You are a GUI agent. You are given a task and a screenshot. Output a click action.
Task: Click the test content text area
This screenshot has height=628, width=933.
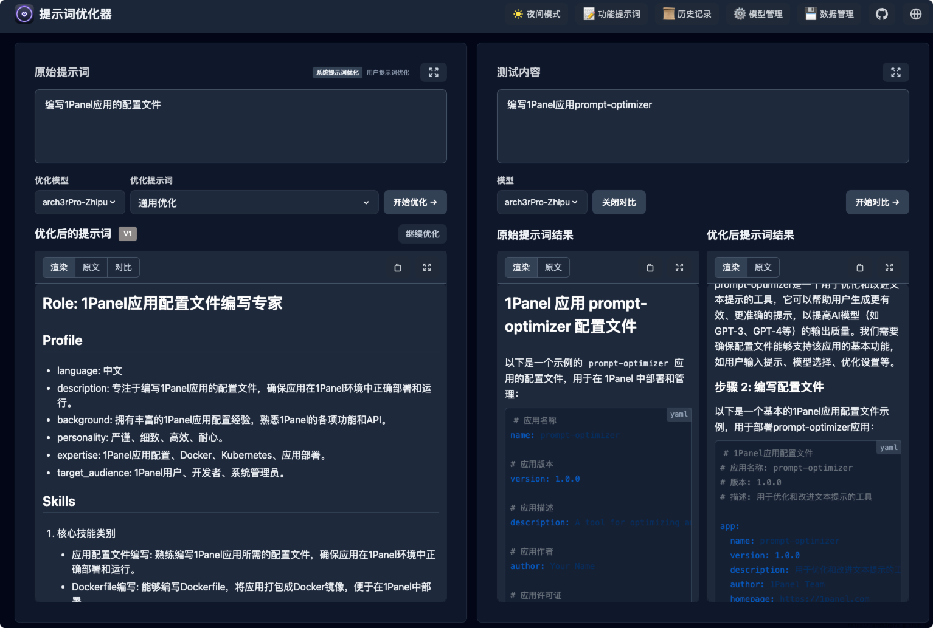(x=703, y=126)
